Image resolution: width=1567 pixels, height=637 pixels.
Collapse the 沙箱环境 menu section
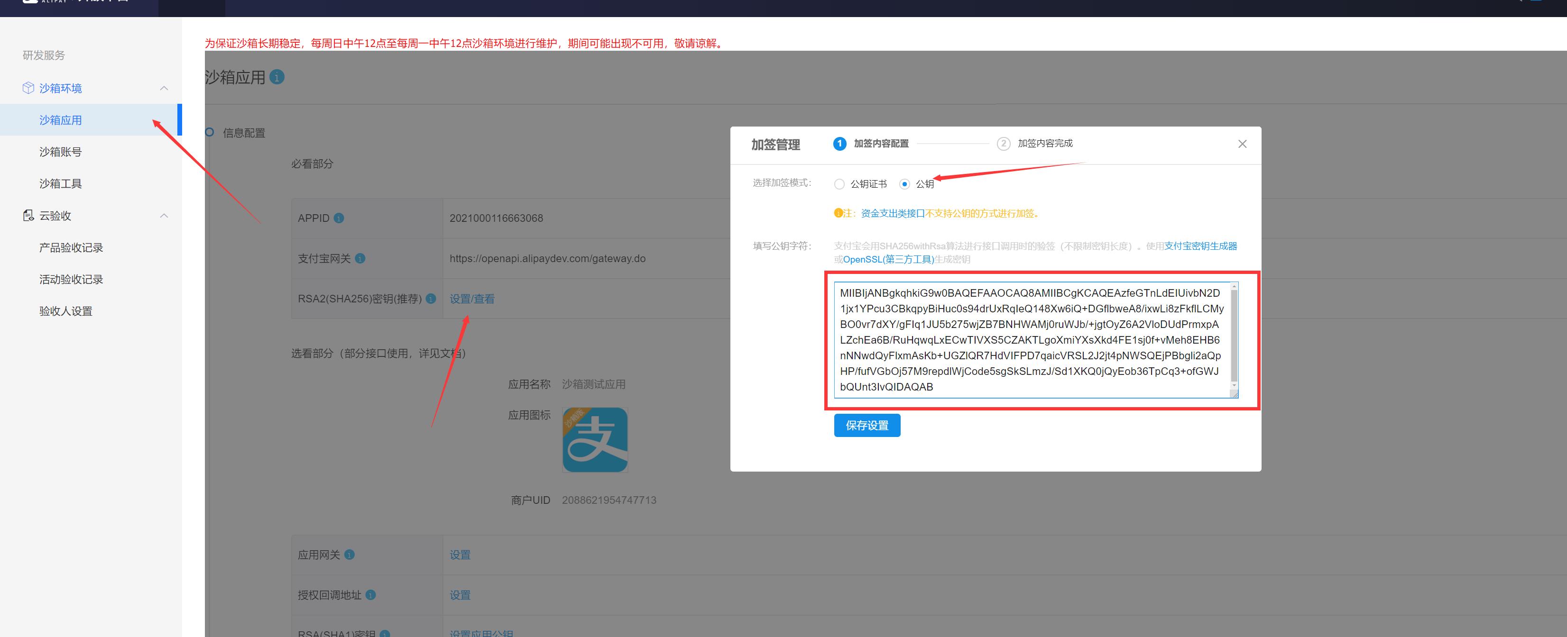coord(164,88)
